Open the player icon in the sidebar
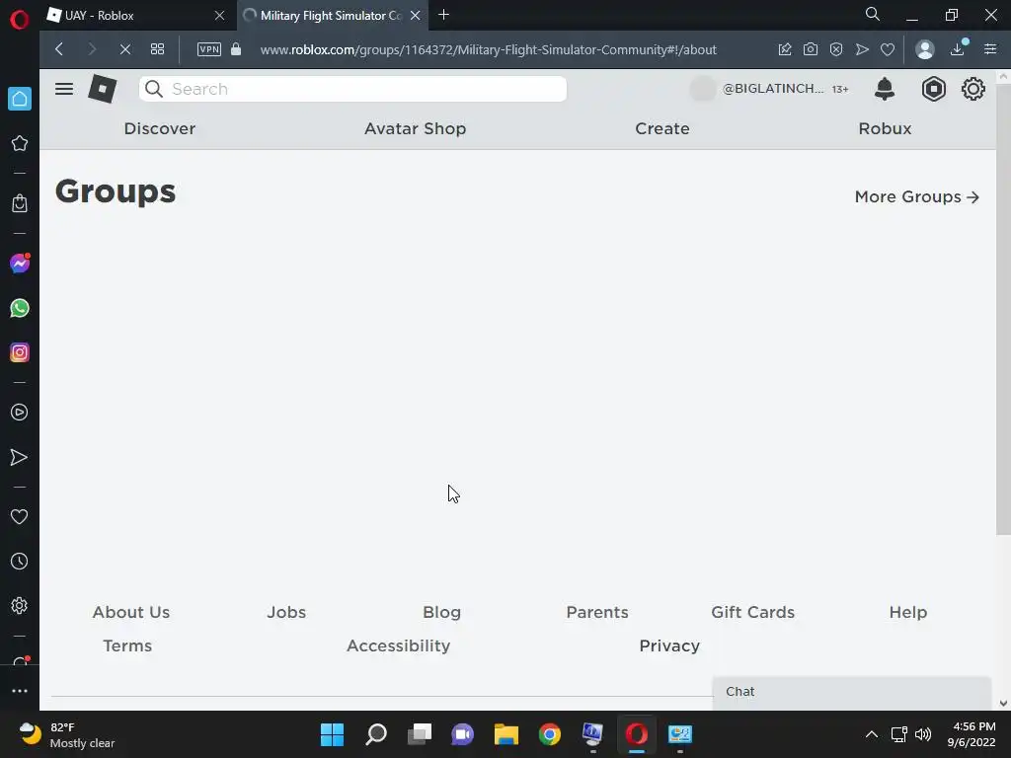 click(x=20, y=413)
